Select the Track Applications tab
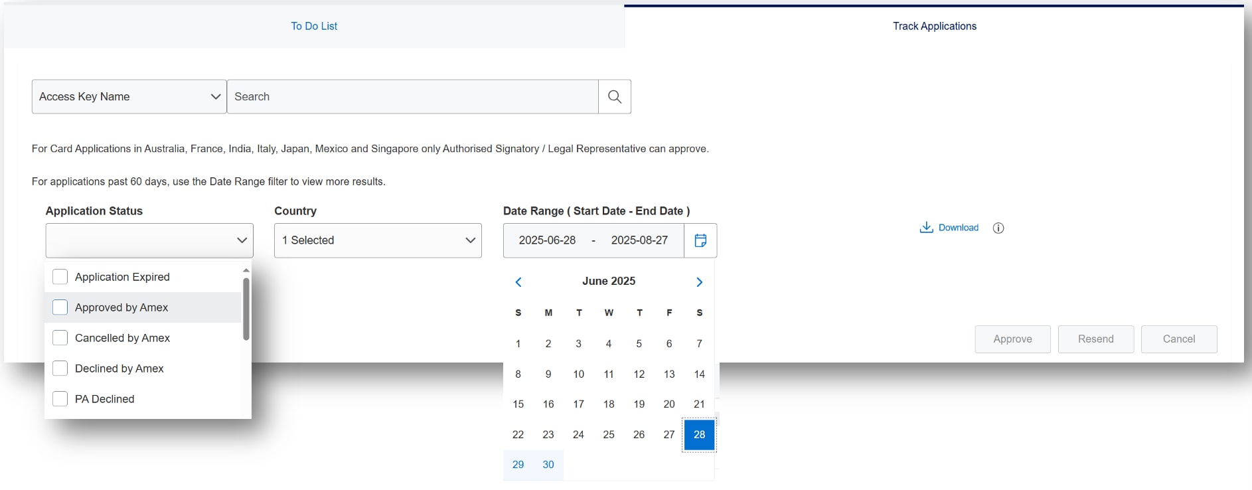This screenshot has width=1252, height=490. (x=934, y=27)
